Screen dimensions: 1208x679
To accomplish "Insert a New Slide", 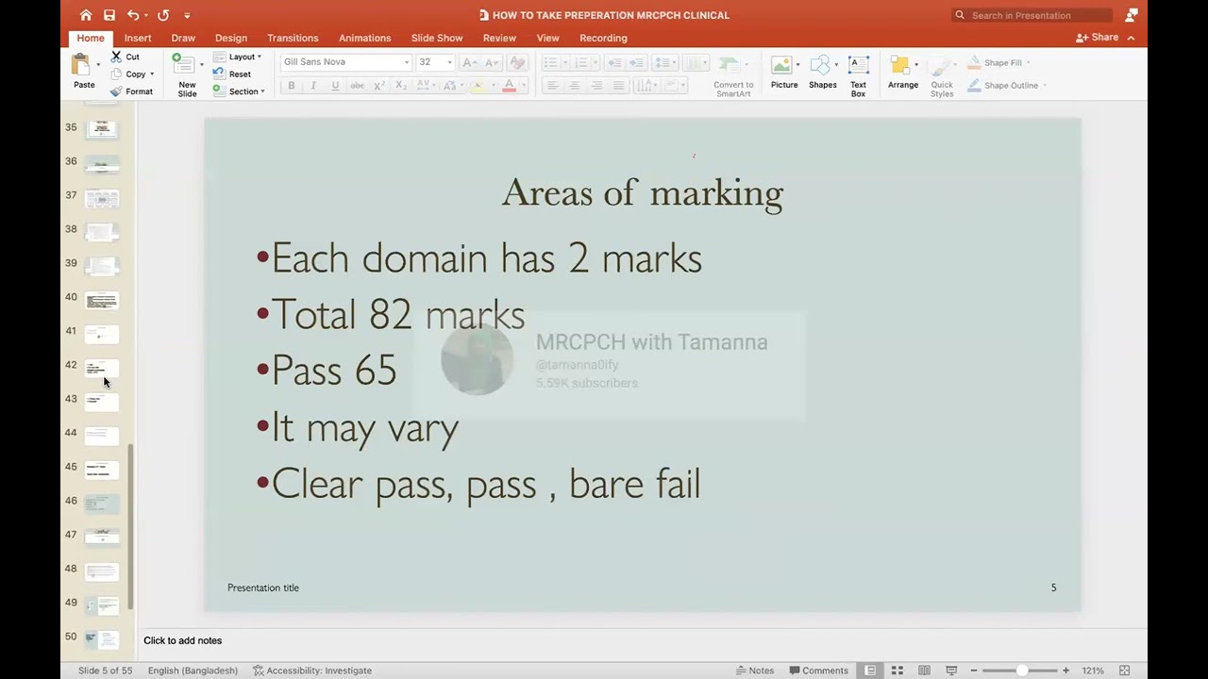I will pos(187,75).
